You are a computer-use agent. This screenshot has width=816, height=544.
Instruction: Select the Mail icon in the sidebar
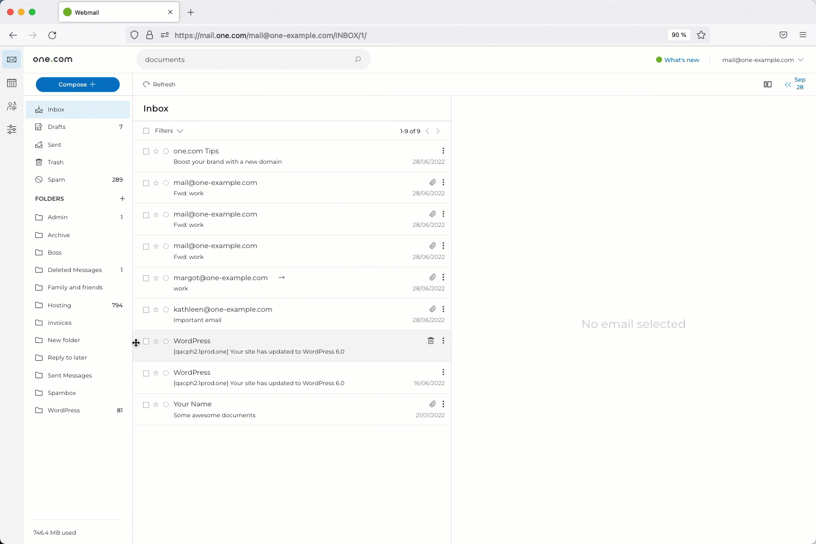click(11, 59)
